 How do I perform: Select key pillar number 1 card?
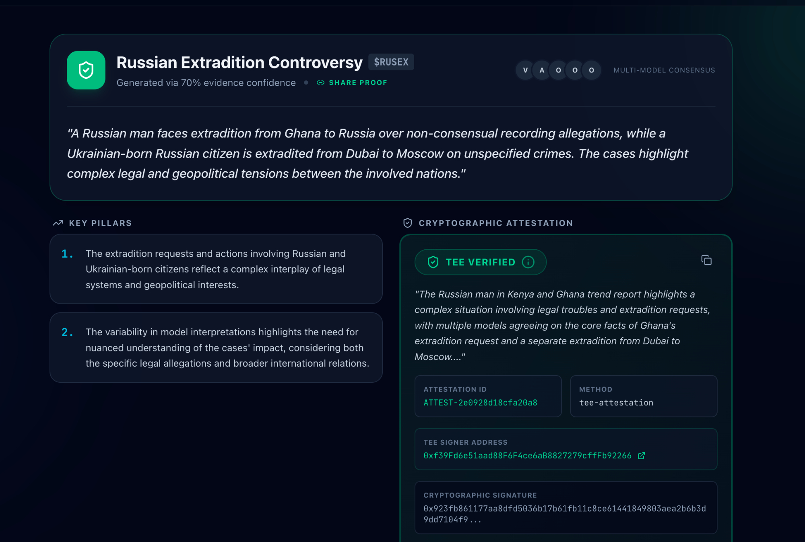[x=216, y=269]
